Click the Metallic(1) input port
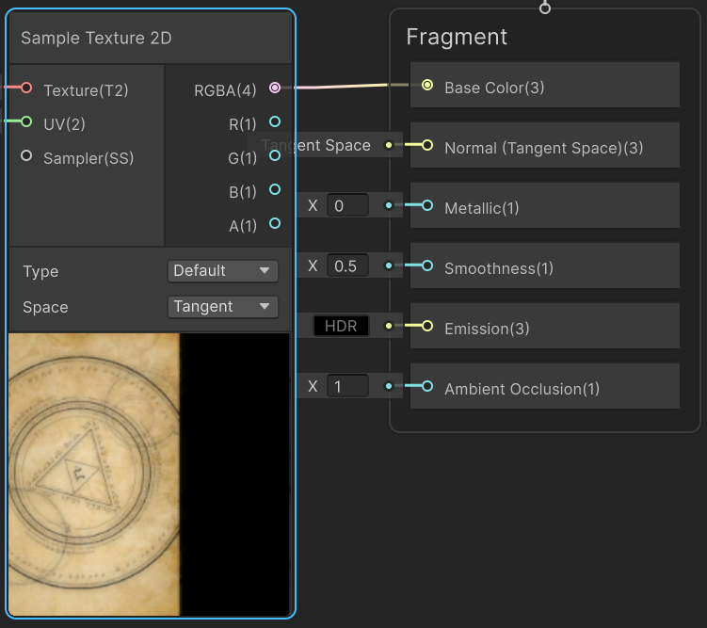The image size is (707, 628). 427,205
